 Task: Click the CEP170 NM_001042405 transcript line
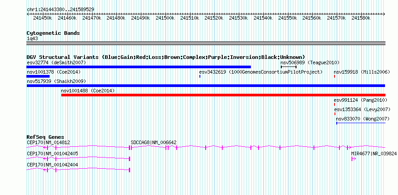(78, 158)
